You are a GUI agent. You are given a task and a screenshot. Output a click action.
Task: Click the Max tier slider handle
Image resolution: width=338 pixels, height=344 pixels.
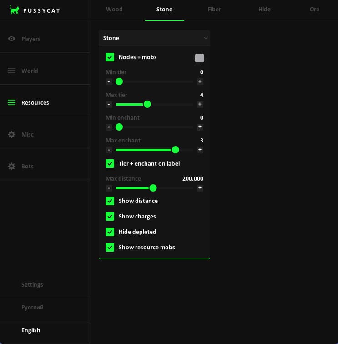(147, 104)
